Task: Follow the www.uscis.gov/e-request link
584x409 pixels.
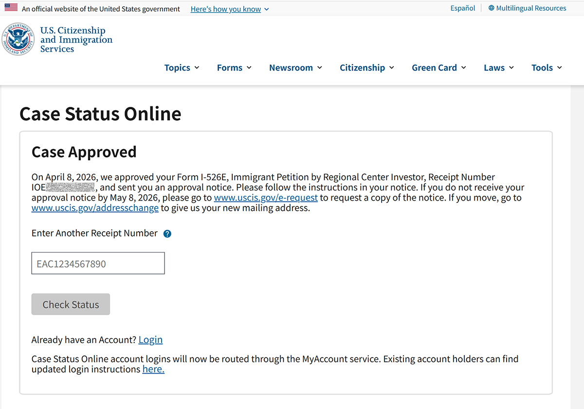Action: (266, 198)
